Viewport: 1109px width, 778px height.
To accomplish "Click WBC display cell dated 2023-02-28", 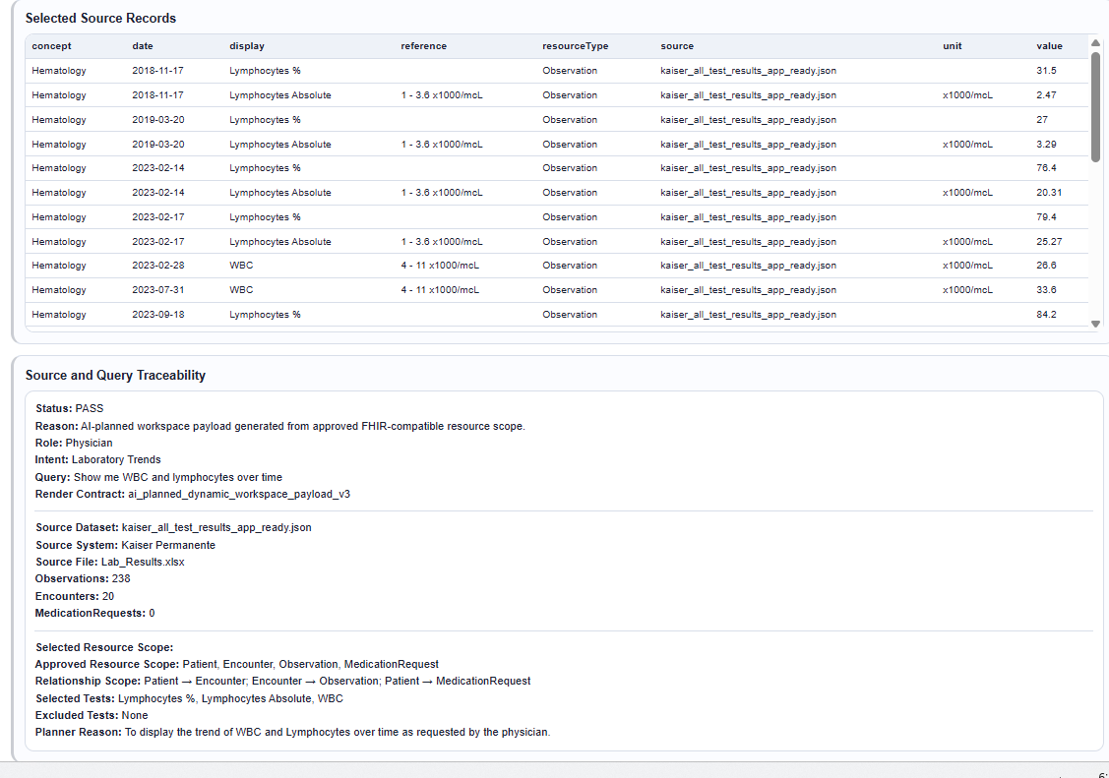I will click(241, 266).
